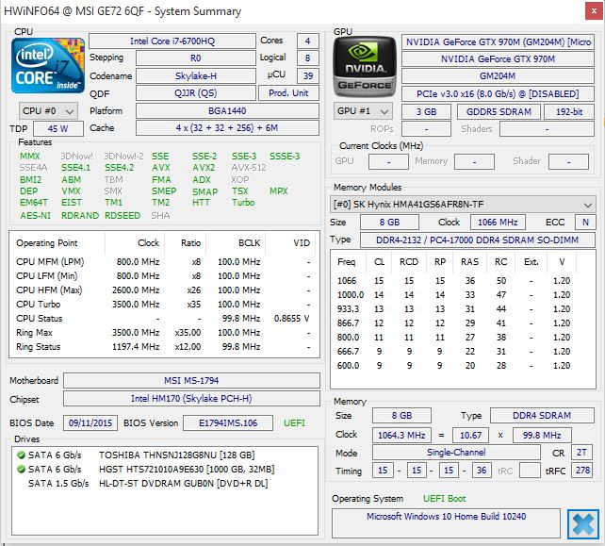Viewport: 605px width, 546px height.
Task: Select the greyed AVX-512 feature label
Action: click(249, 168)
